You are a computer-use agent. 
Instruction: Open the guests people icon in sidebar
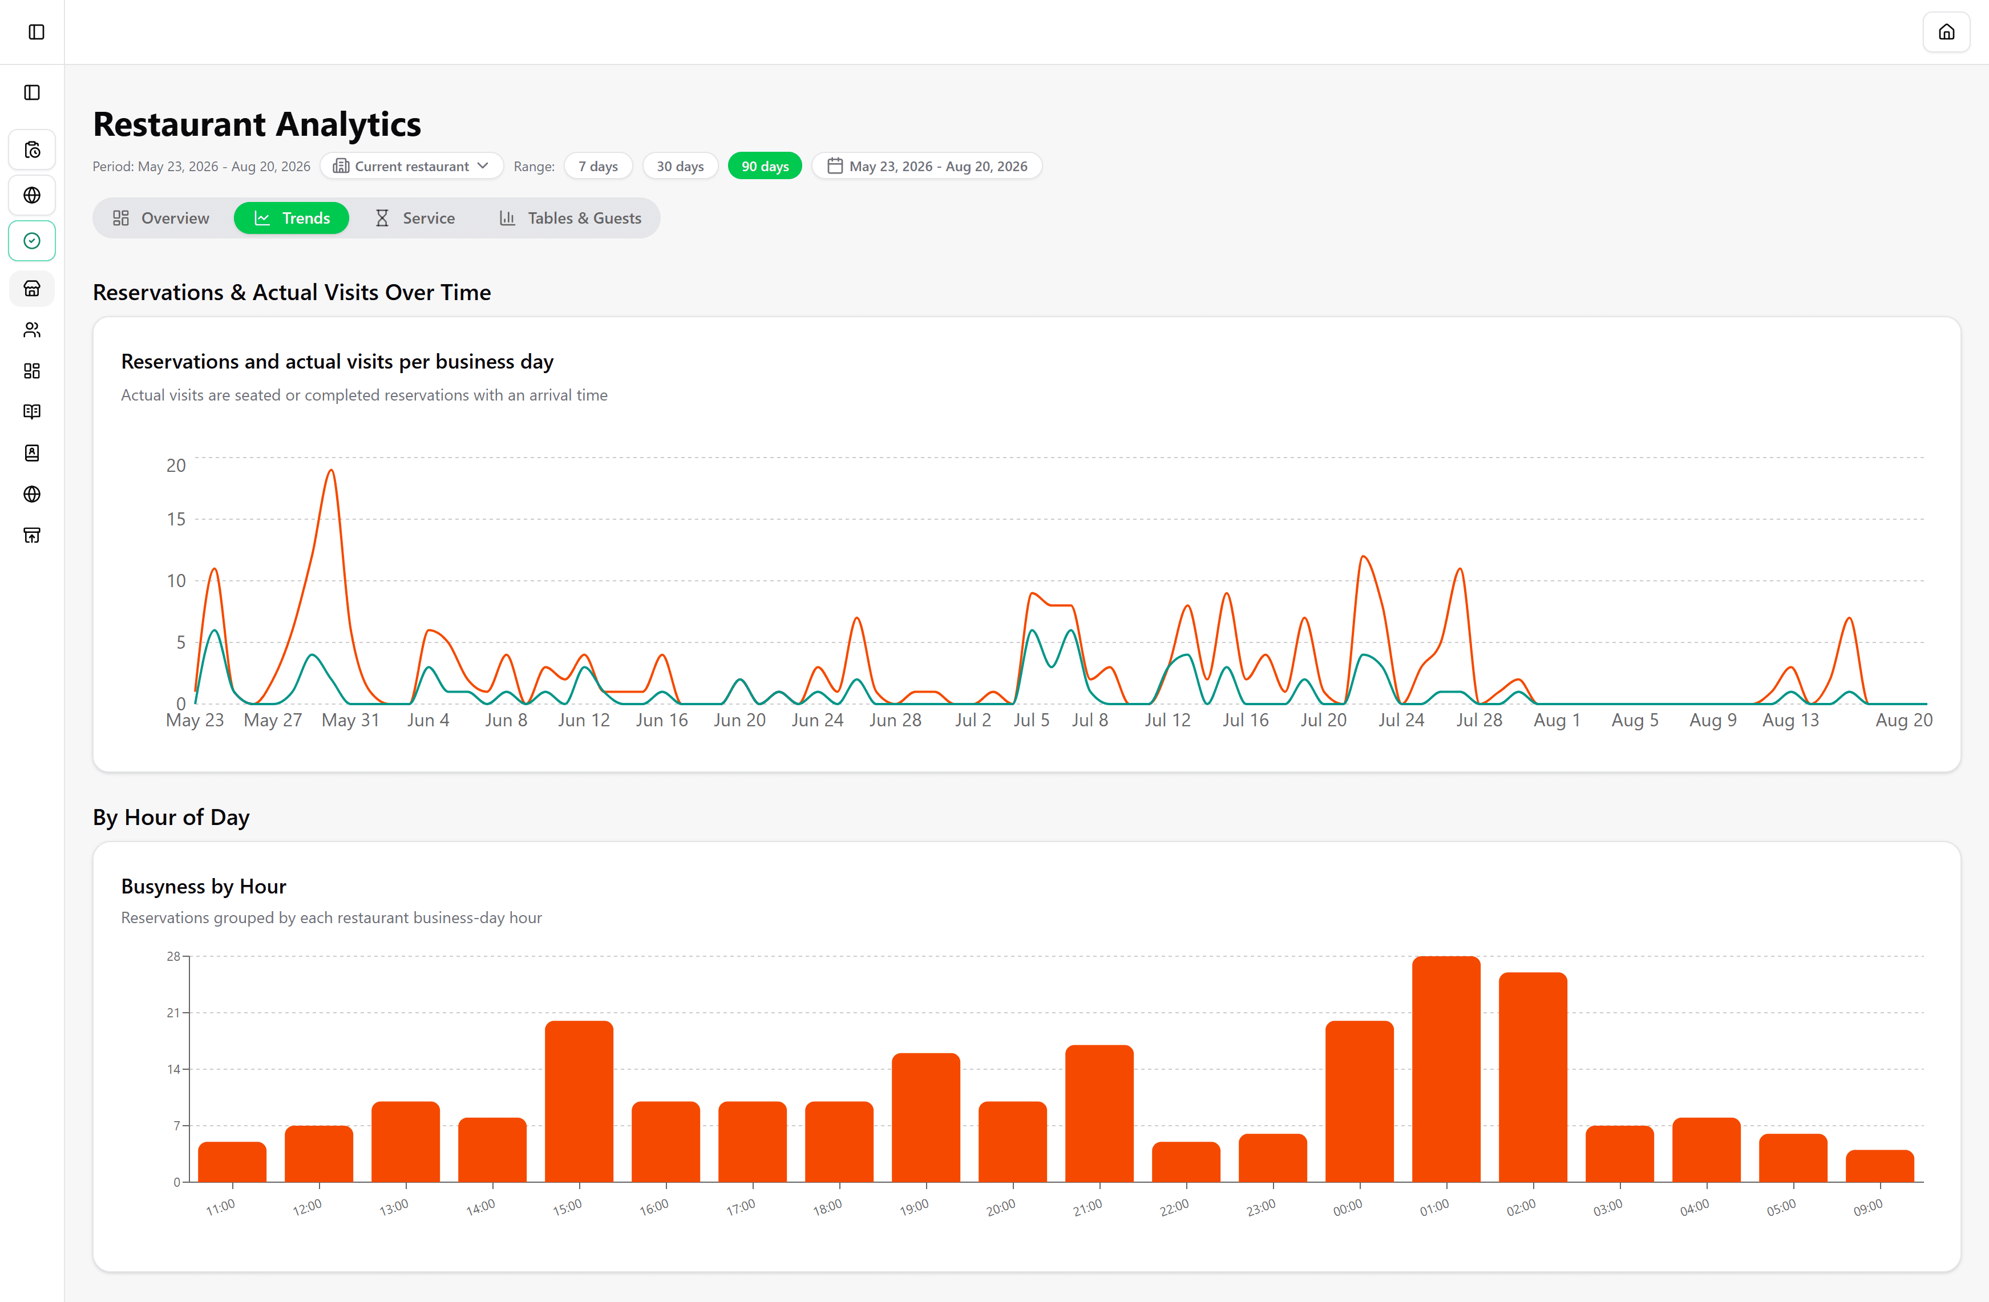point(32,329)
